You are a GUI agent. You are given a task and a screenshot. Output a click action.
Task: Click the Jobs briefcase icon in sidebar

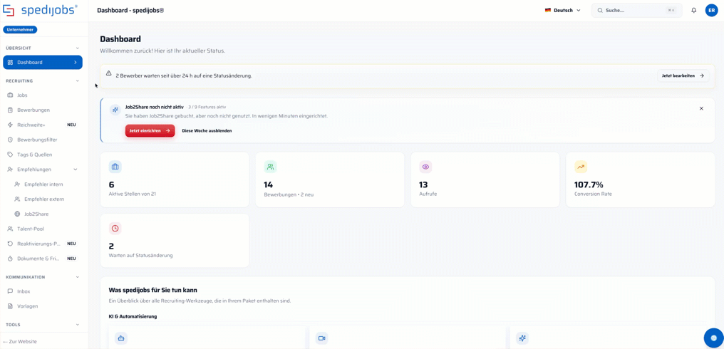coord(10,95)
